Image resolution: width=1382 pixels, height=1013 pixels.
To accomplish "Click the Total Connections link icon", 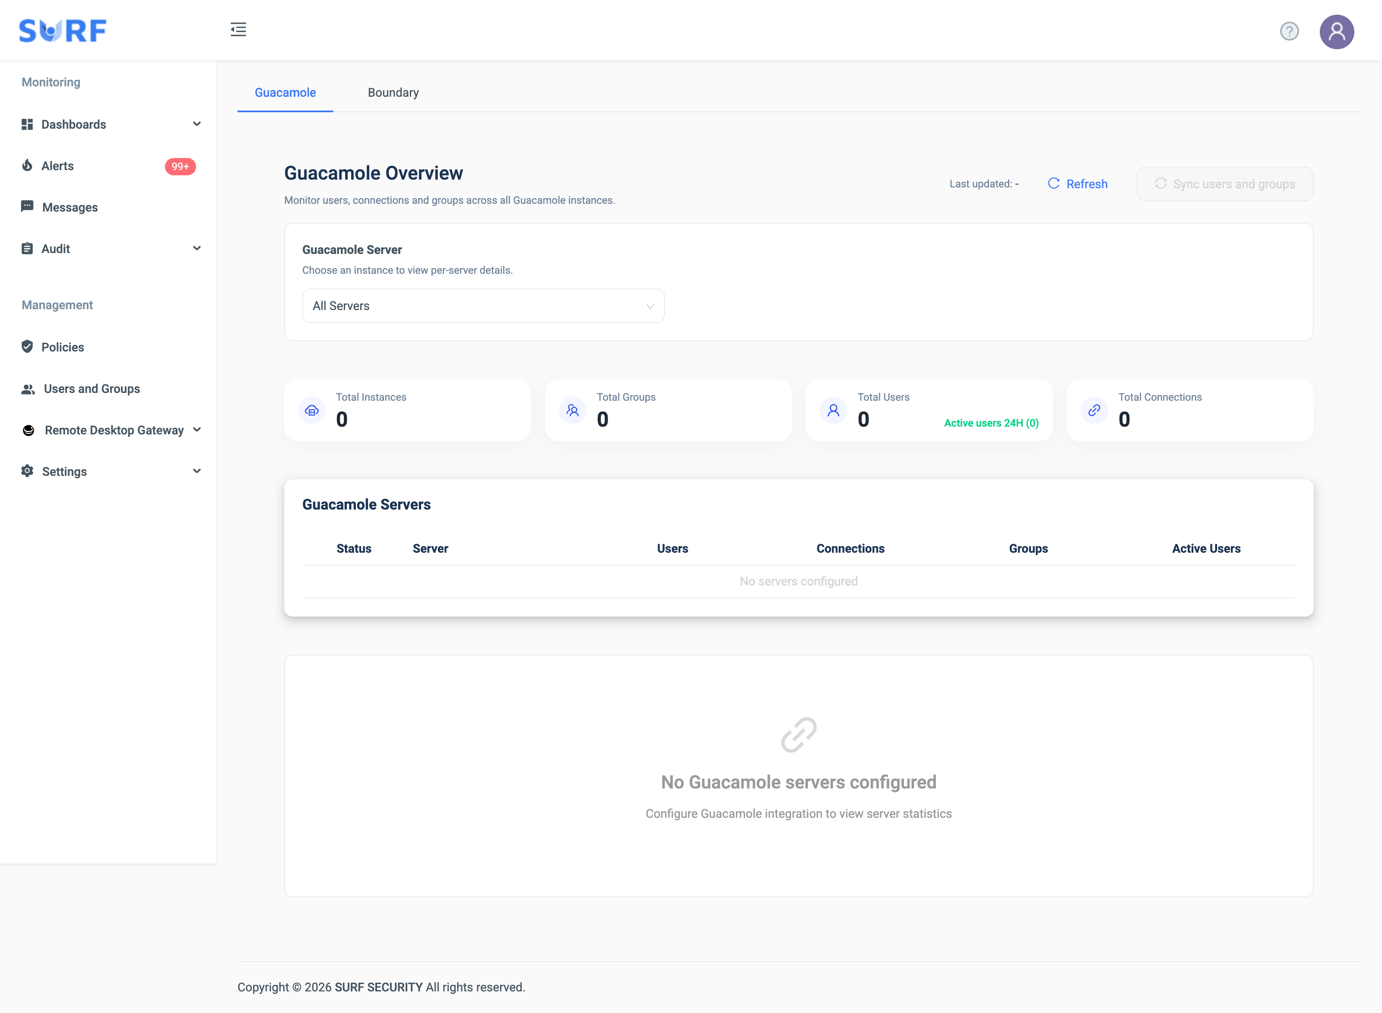I will coord(1094,410).
